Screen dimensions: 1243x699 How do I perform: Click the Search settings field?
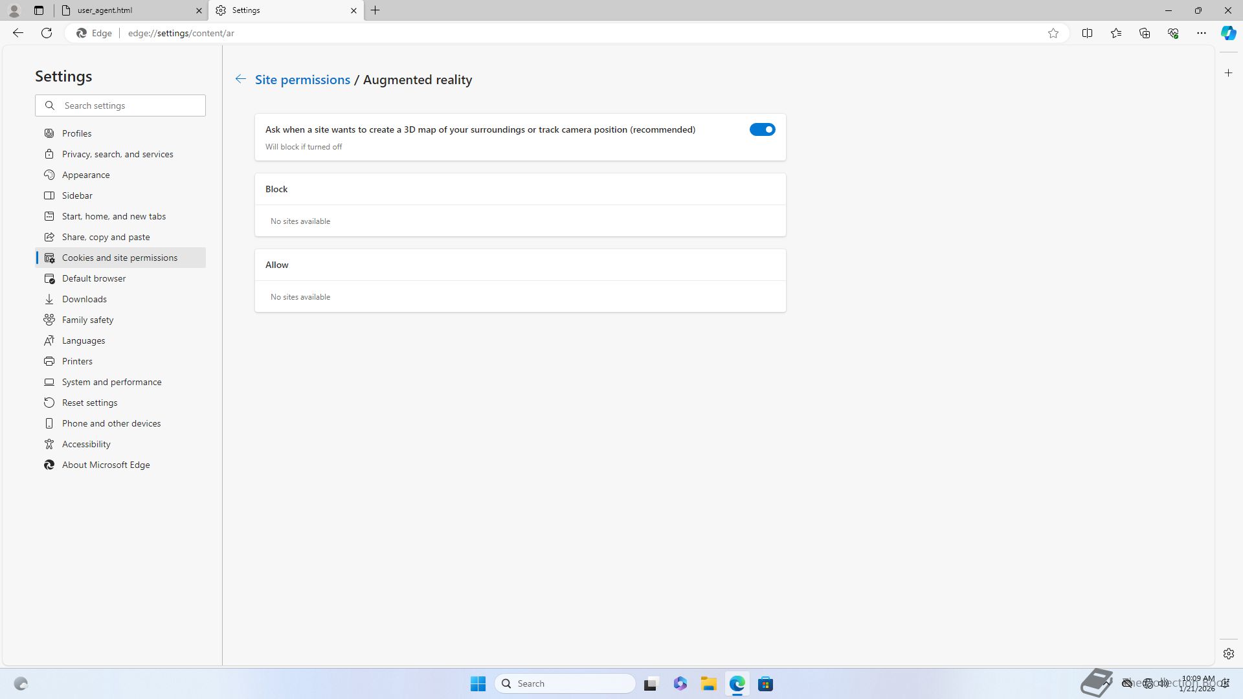pos(129,105)
